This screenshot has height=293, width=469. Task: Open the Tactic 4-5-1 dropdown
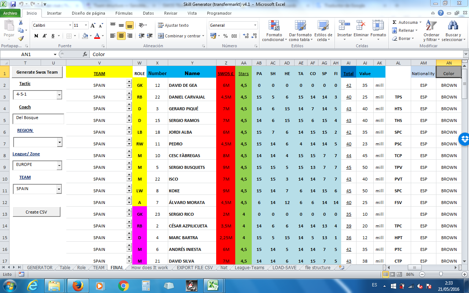[59, 95]
